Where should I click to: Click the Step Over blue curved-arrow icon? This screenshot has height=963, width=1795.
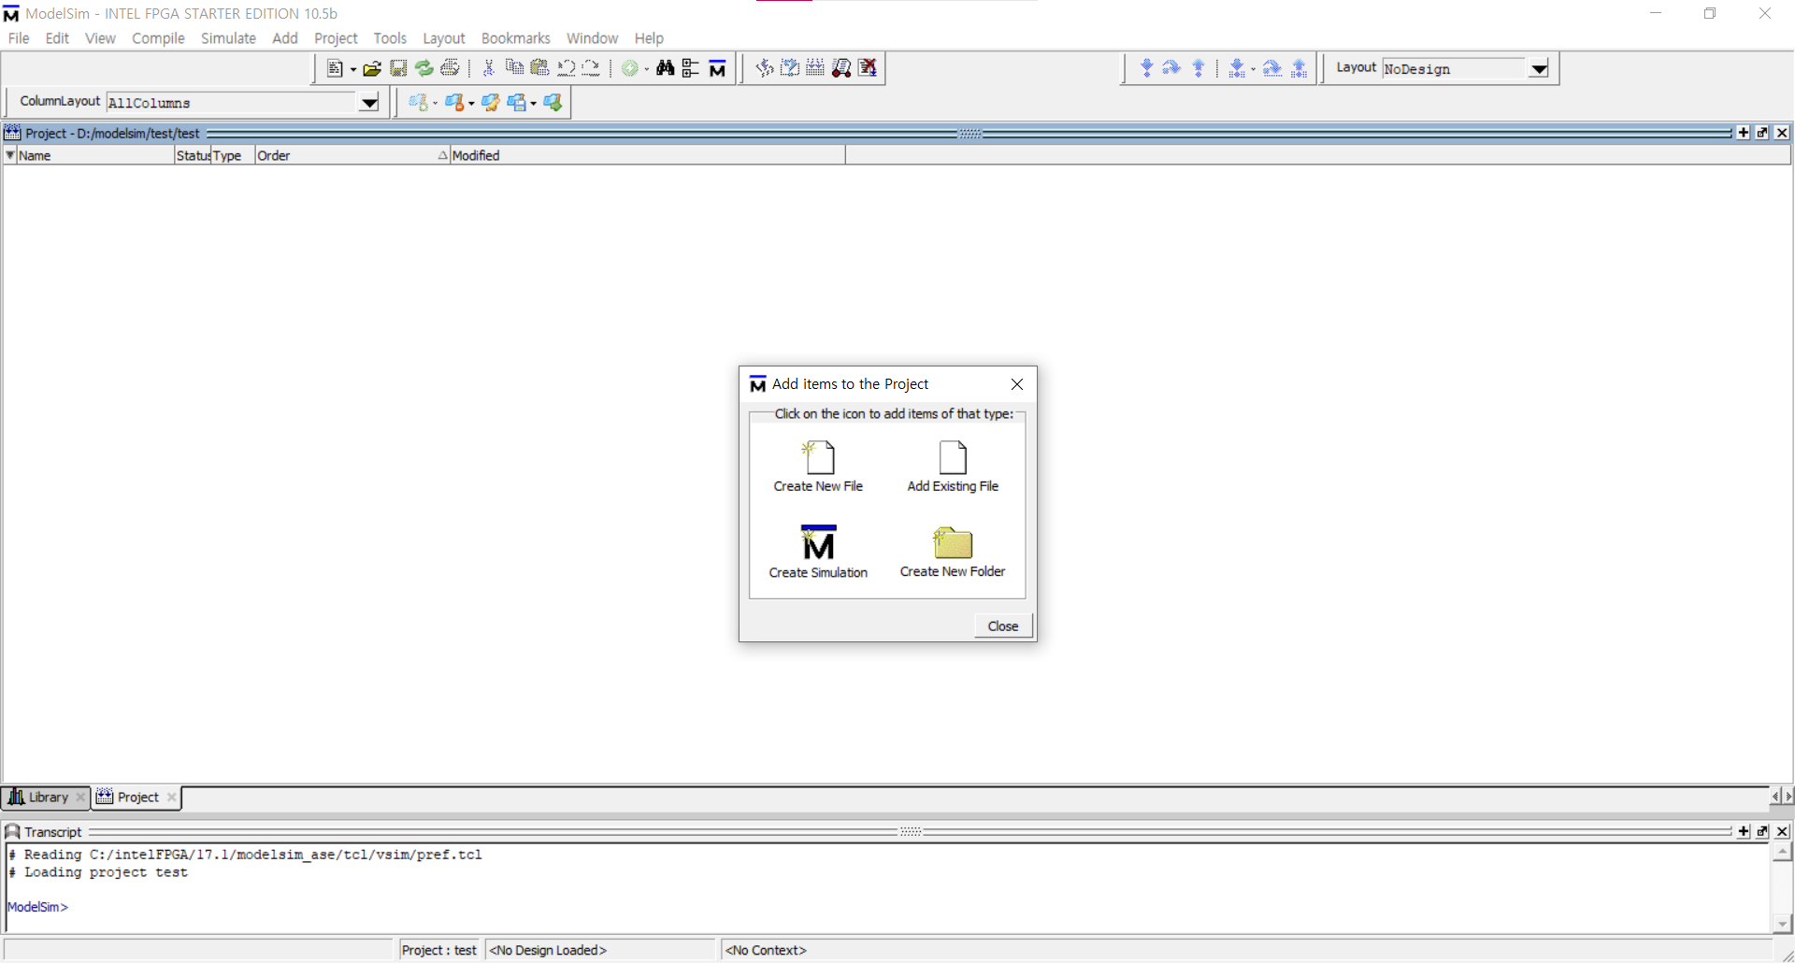[x=1171, y=67]
